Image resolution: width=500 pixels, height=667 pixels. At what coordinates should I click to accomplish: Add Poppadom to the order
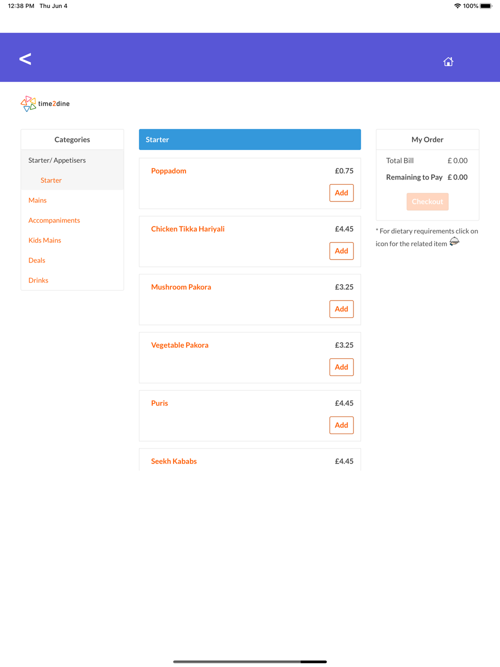click(341, 193)
